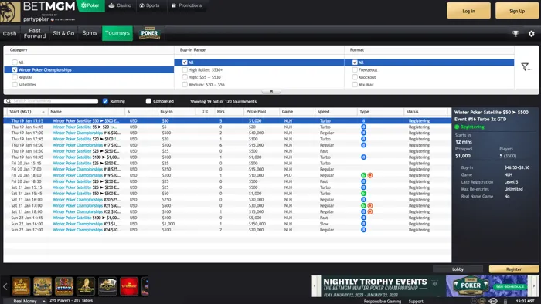Screen dimensions: 541x304
Task: Click the red game thumbnail in bottom carousel
Action: (129, 286)
